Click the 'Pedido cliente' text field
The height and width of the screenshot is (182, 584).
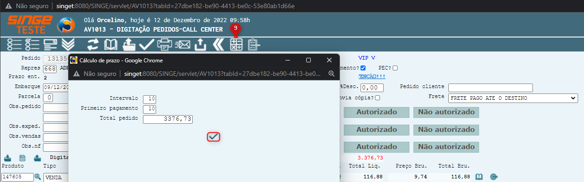490,87
